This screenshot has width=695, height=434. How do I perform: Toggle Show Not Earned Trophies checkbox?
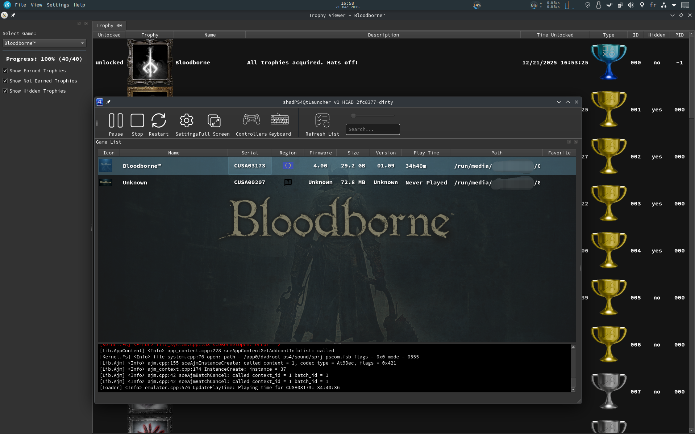pos(5,81)
